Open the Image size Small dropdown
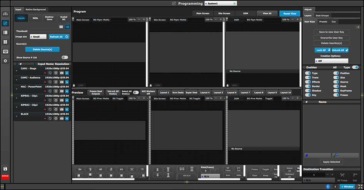The image size is (364, 190). [38, 37]
